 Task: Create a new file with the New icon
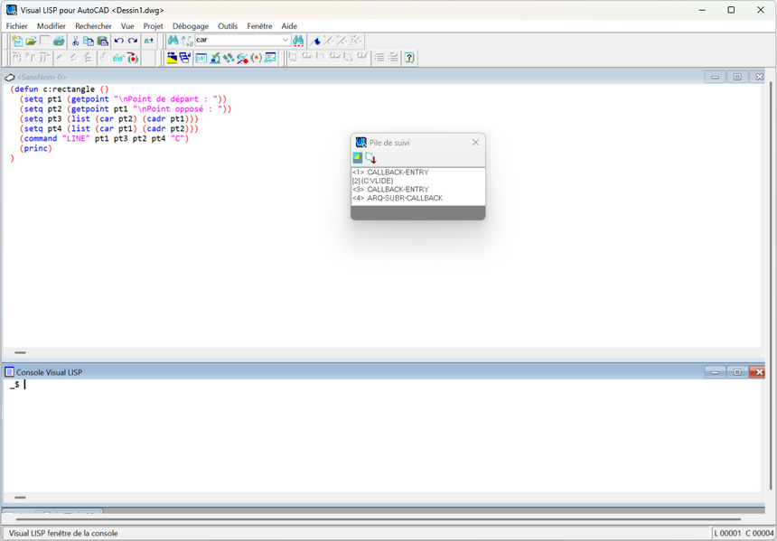tap(17, 41)
